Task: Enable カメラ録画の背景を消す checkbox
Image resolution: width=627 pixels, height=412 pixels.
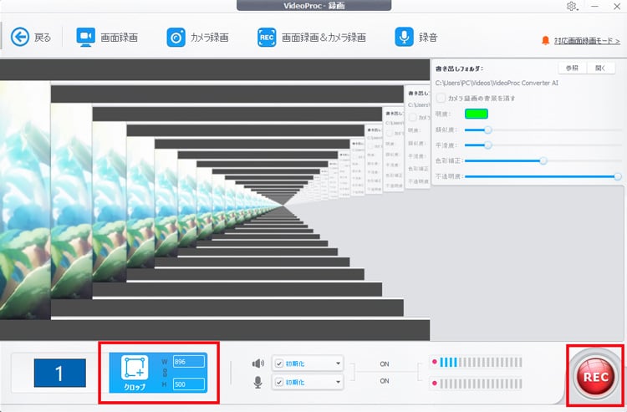Action: tap(441, 98)
